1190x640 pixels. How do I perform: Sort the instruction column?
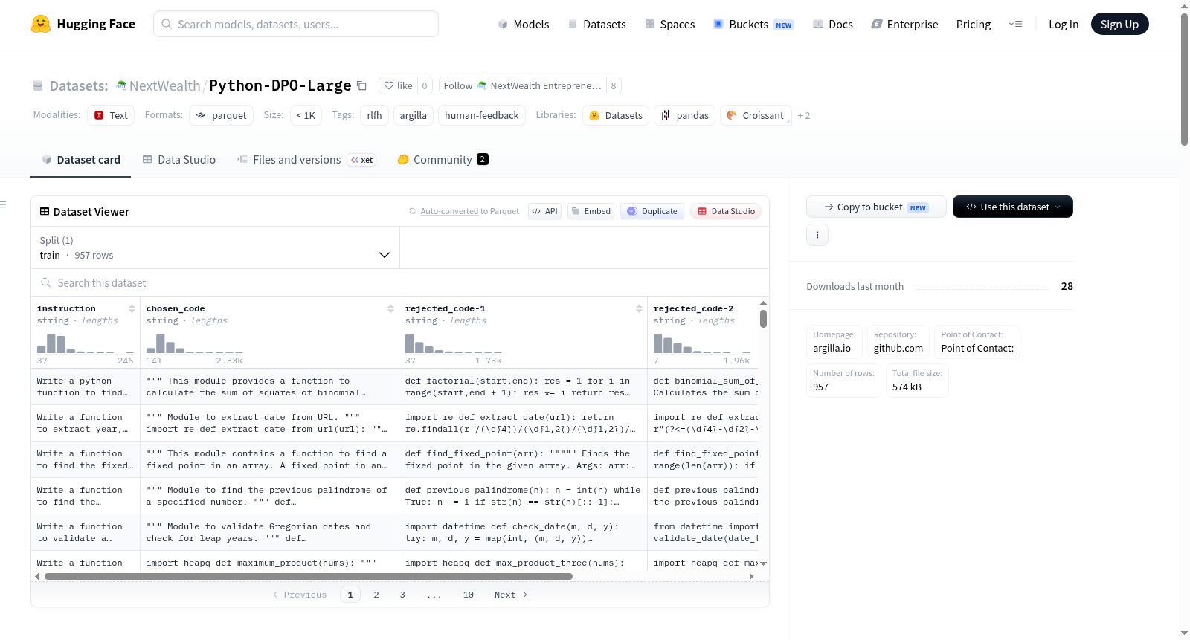pos(132,308)
